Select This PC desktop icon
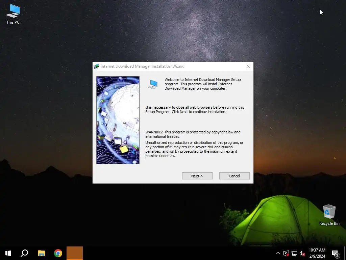 point(13,14)
